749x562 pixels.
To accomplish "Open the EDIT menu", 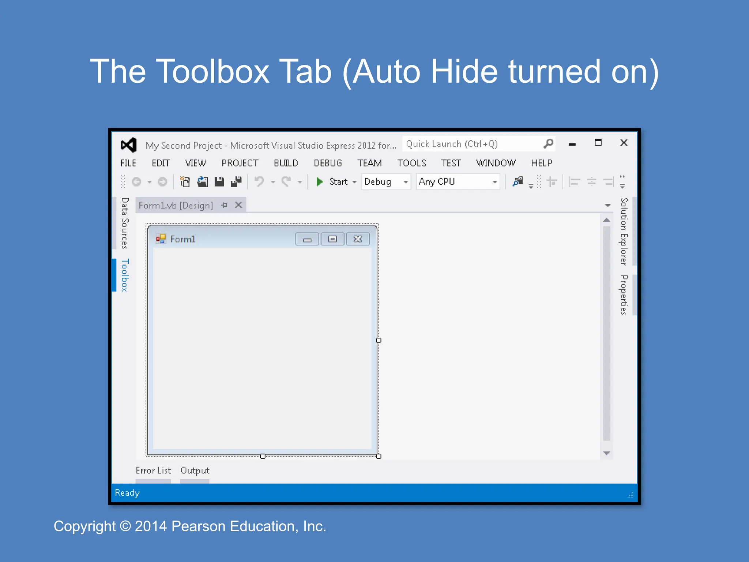I will (x=161, y=163).
